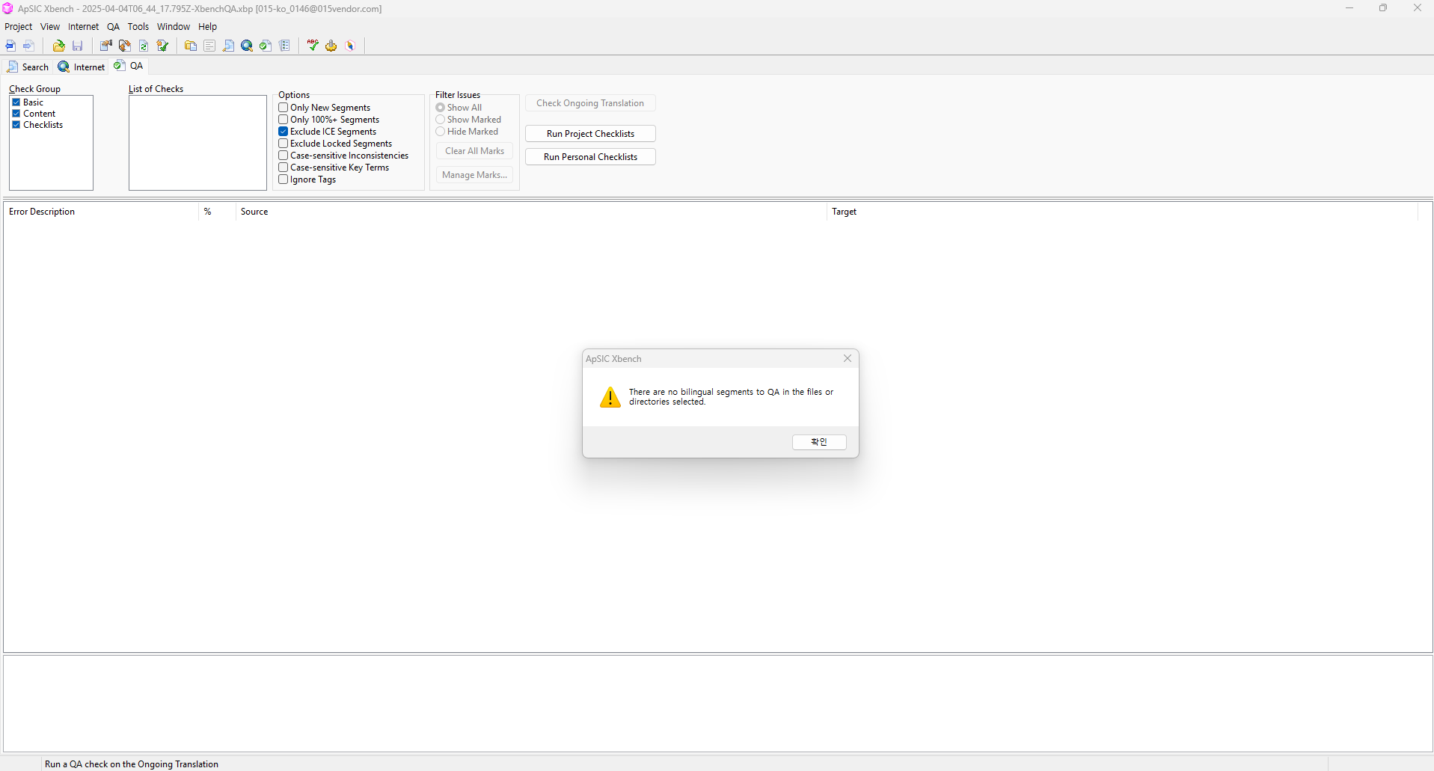Close the ApSIC Xbench warning dialog

point(848,358)
